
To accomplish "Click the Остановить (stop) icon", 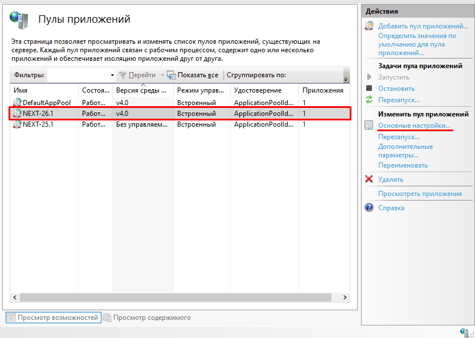I will click(x=368, y=89).
